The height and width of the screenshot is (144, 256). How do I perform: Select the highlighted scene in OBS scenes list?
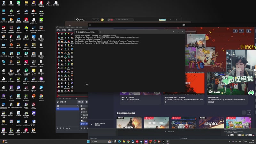click(x=68, y=109)
